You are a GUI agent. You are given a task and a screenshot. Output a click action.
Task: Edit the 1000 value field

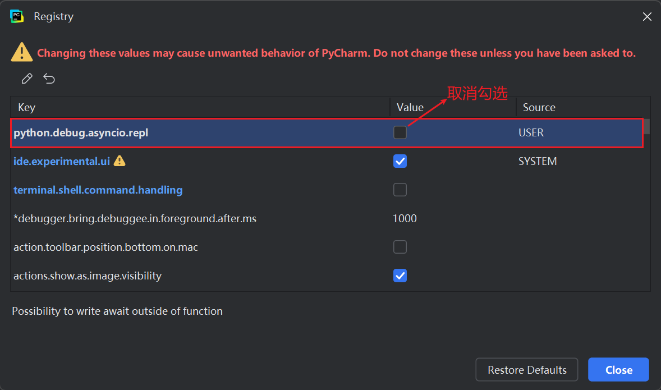(x=405, y=218)
